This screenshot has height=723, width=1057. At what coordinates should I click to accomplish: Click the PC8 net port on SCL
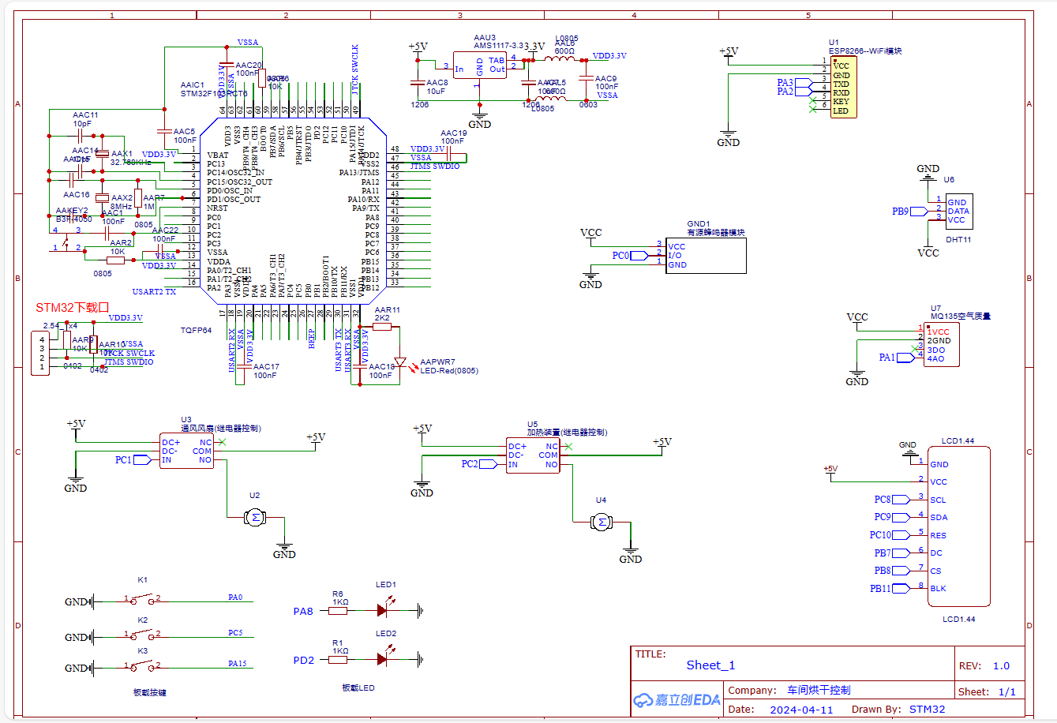pos(901,500)
